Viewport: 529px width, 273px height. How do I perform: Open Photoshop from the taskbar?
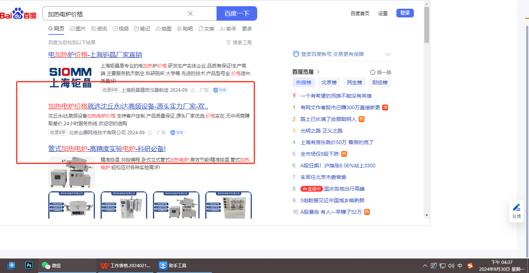[29, 265]
